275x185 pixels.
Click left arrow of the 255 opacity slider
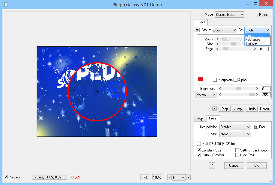[x=220, y=95]
